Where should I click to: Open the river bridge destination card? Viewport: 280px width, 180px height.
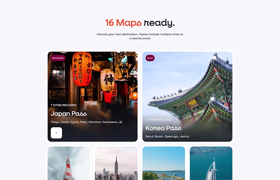164,163
